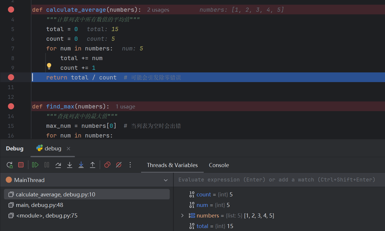
Task: Click the Pause Program icon
Action: 46,165
